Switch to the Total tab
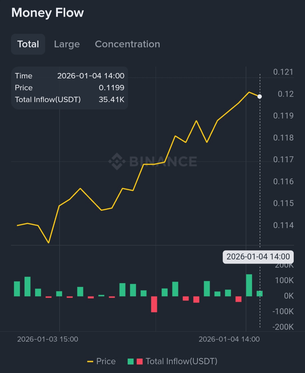This screenshot has width=305, height=373. [x=28, y=44]
